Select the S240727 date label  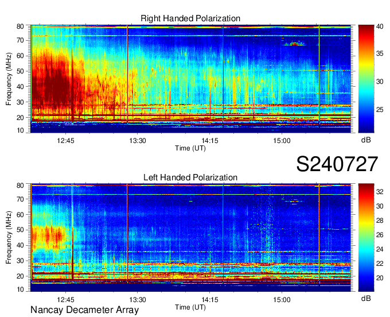click(337, 164)
